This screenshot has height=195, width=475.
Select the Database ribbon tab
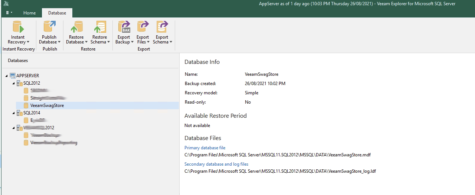click(57, 13)
